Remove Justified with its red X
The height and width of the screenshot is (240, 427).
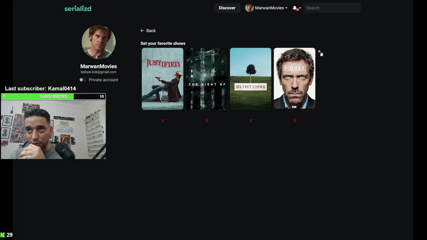(x=162, y=121)
